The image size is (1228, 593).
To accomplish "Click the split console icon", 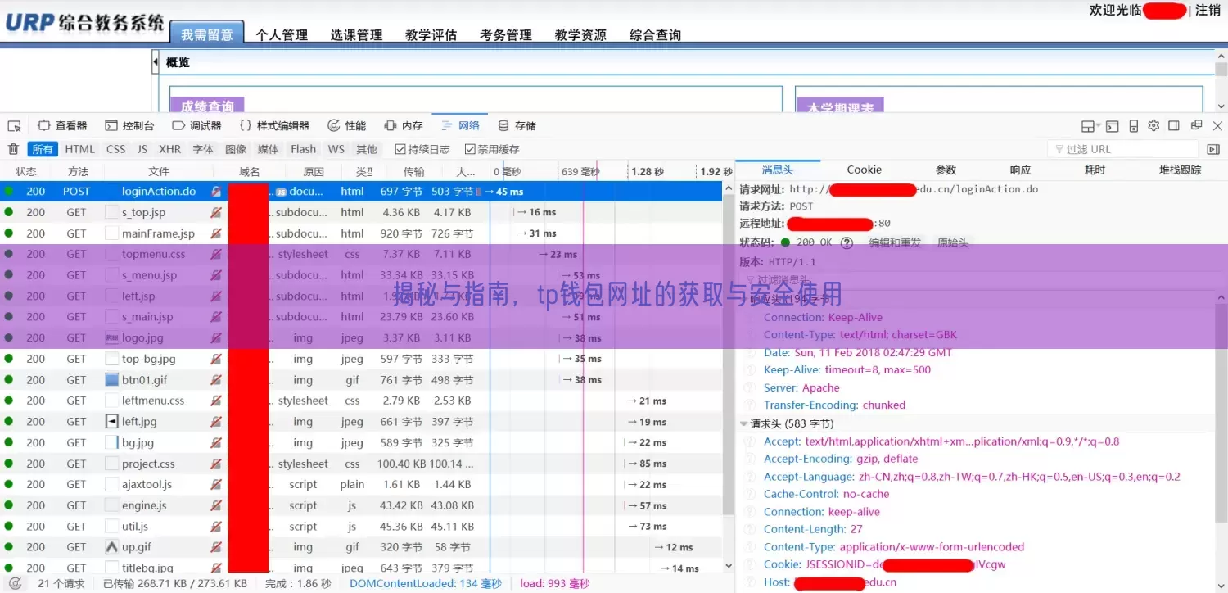I will (x=1112, y=126).
